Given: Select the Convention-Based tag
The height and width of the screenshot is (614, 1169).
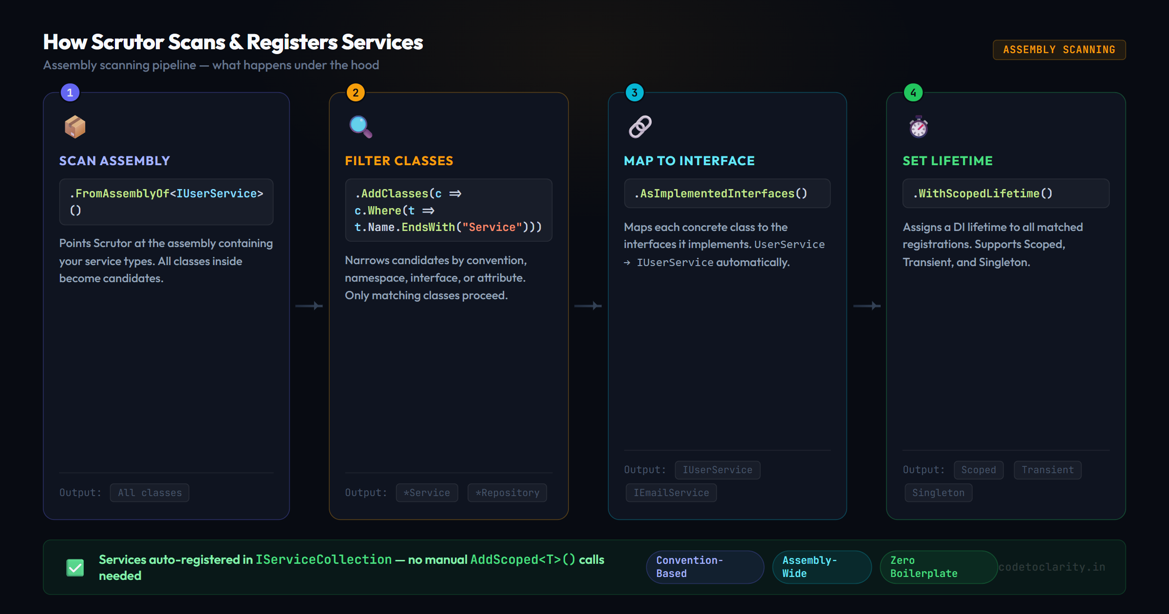Looking at the screenshot, I should 705,567.
